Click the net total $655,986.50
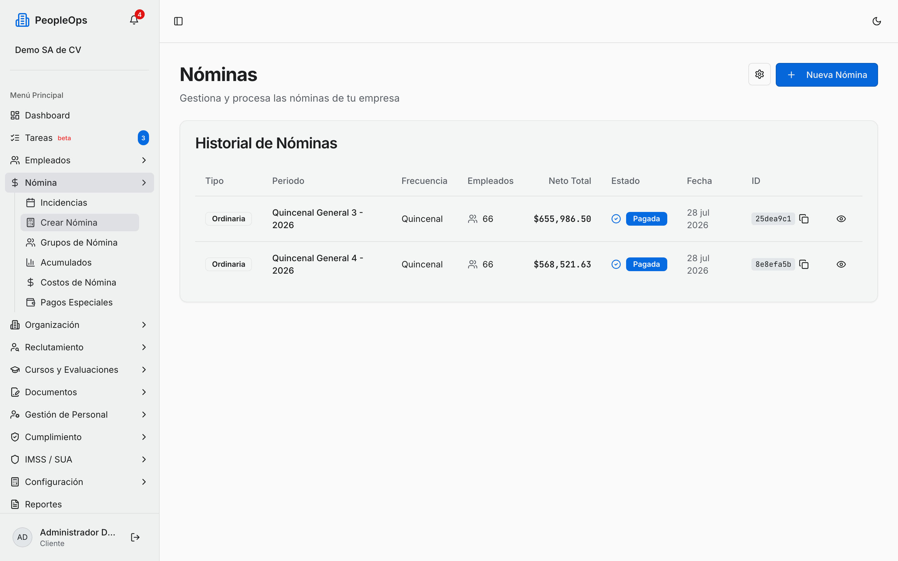This screenshot has height=561, width=898. coord(562,219)
